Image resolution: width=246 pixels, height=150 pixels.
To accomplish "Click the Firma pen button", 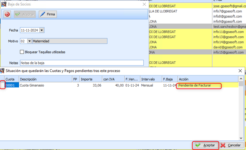I will point(48,14).
